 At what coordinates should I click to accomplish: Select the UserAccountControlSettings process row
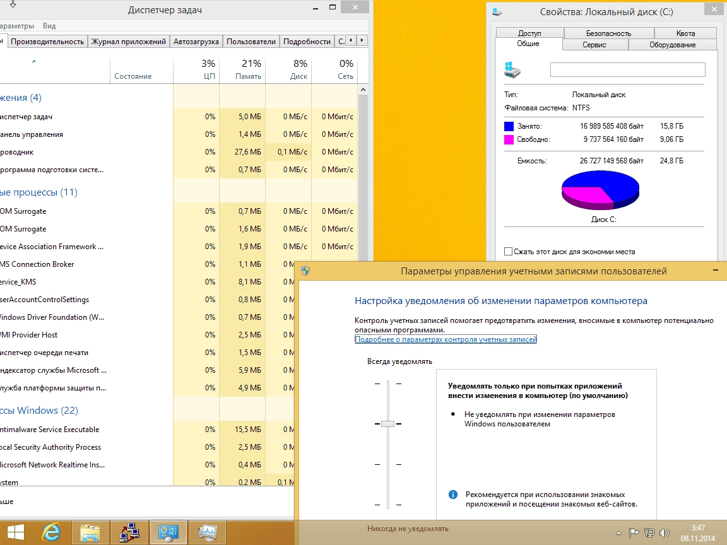tap(147, 300)
